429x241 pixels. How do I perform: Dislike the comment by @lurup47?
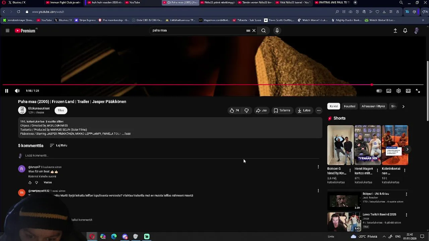pos(37,182)
